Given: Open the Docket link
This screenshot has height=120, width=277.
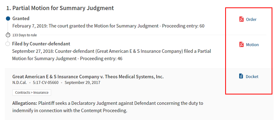Looking at the screenshot, I should click(252, 77).
